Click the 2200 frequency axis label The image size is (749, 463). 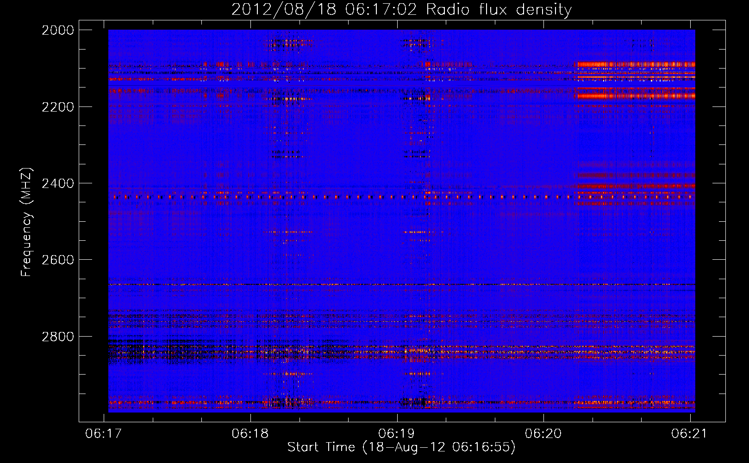(58, 107)
